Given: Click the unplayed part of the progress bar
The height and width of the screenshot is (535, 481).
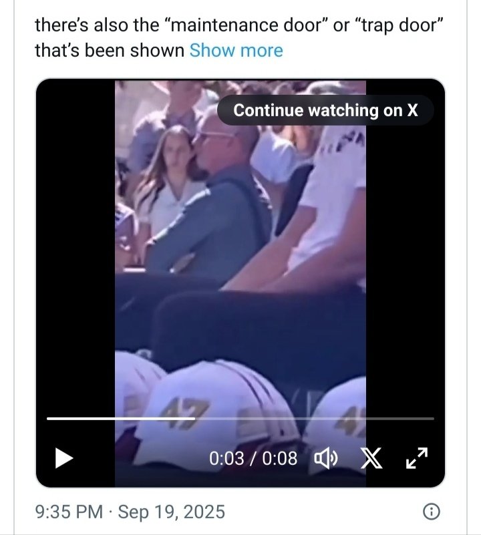Looking at the screenshot, I should [x=314, y=419].
